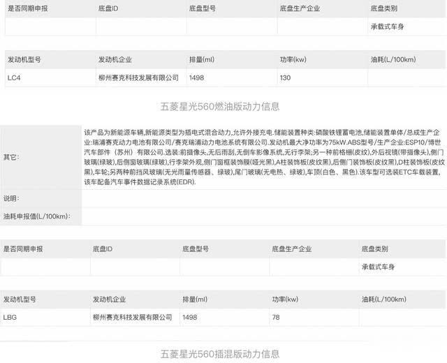This screenshot has height=363, width=447.
Task: Click the 排量(ml) header in LBG table
Action: (x=195, y=299)
